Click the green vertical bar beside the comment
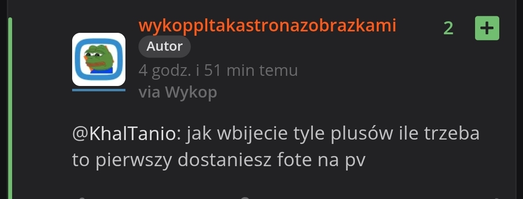 (x=10, y=108)
